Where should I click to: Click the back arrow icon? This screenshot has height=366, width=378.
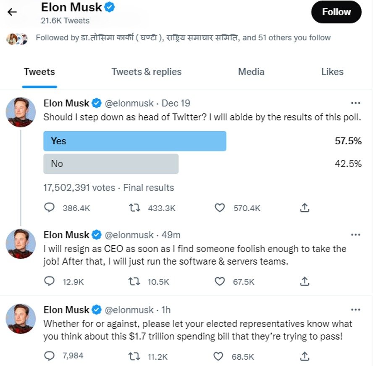click(x=12, y=12)
